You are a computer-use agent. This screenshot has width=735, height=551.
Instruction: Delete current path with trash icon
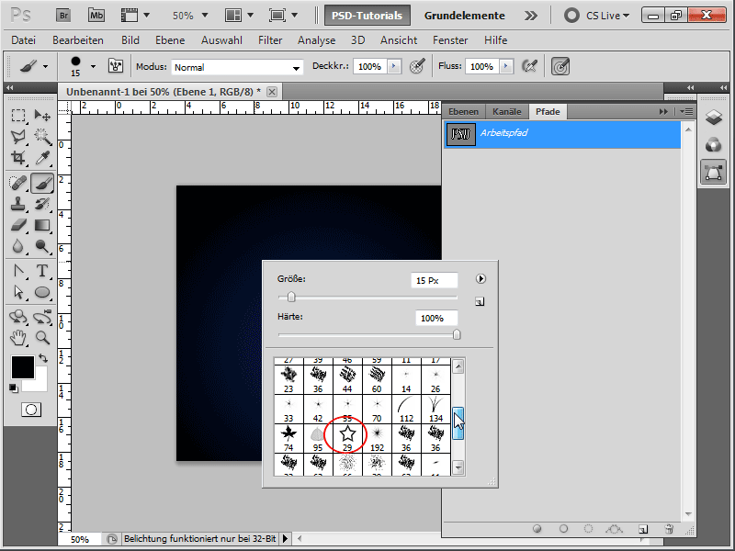pyautogui.click(x=669, y=529)
